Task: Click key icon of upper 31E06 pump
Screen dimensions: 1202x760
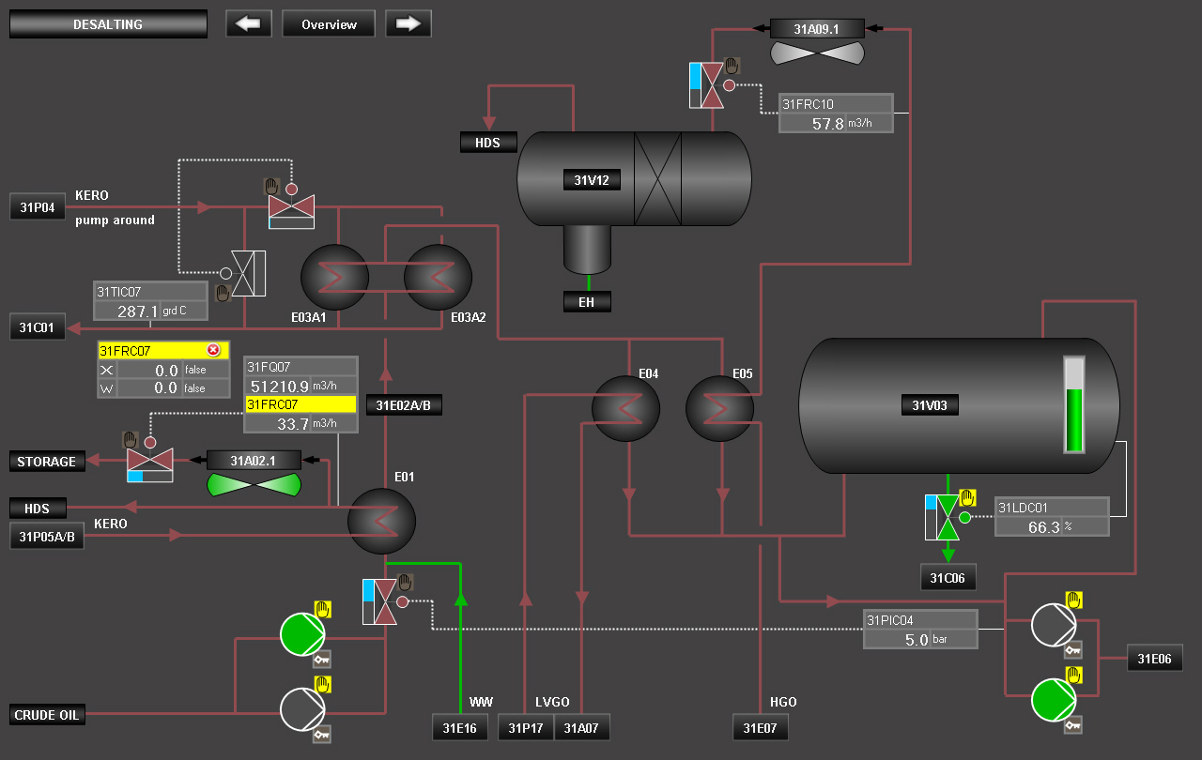Action: [1073, 649]
